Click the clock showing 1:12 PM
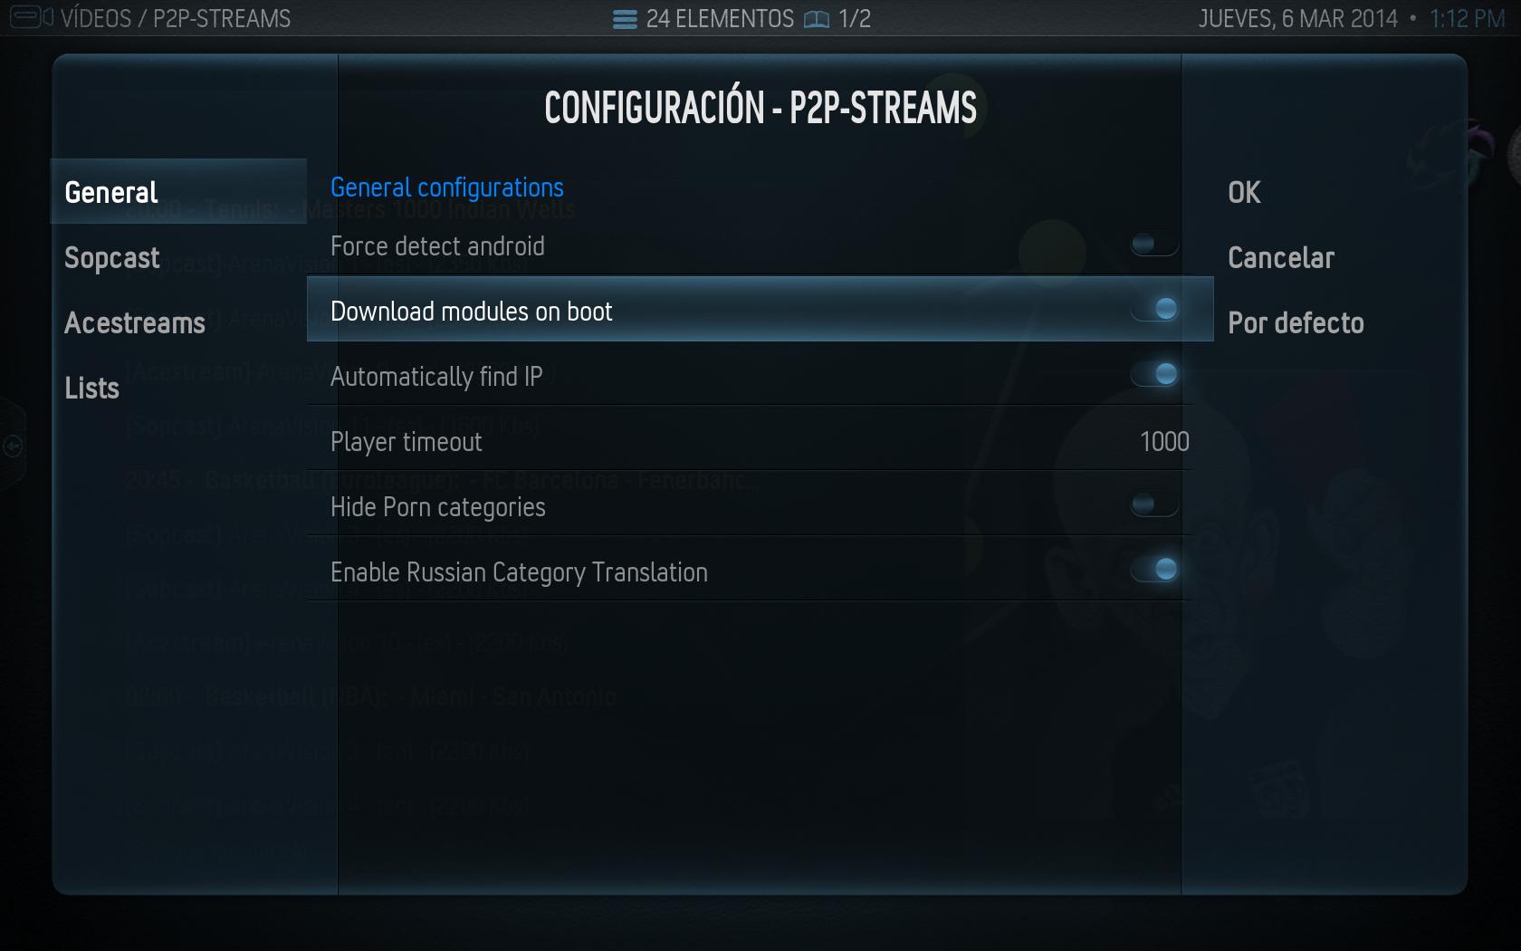Screen dimensions: 1521x951 tap(1467, 18)
